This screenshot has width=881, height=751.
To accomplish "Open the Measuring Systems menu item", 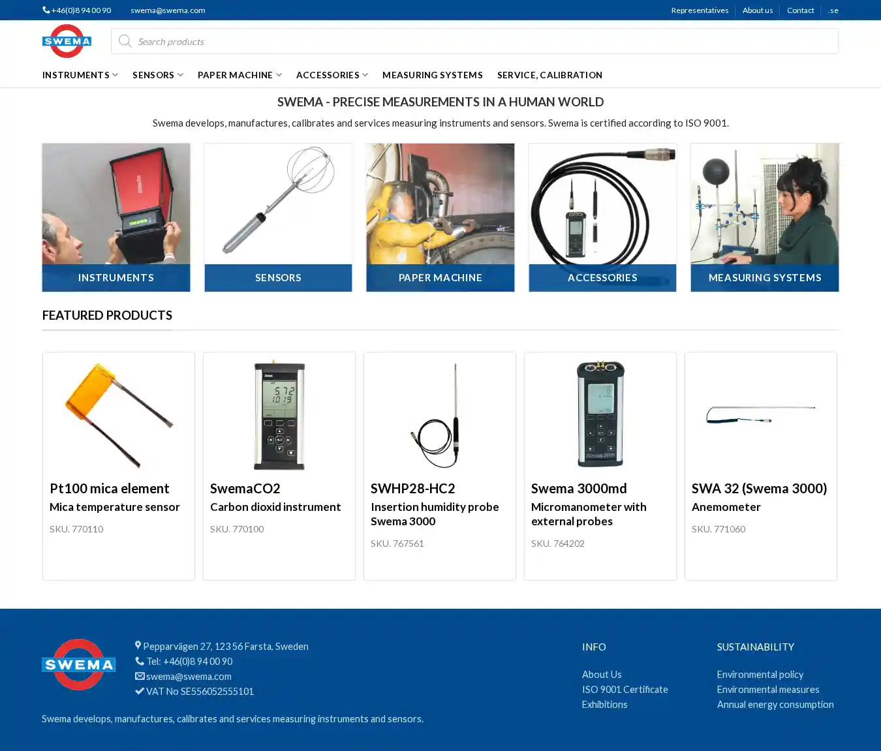I will pos(432,75).
